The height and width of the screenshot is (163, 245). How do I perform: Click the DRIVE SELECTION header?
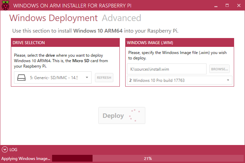click(65, 42)
